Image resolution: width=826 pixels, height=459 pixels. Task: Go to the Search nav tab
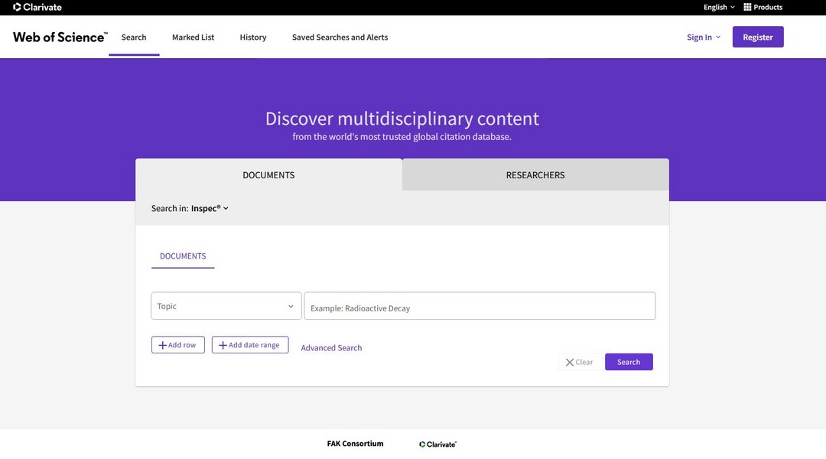(134, 37)
